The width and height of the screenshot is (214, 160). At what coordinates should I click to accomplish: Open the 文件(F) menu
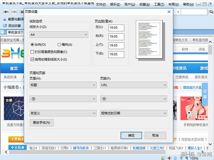[x=101, y=4]
